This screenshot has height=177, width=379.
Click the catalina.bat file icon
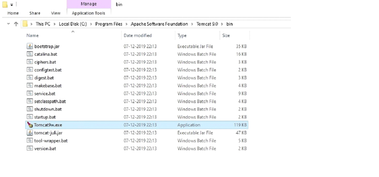tap(30, 54)
